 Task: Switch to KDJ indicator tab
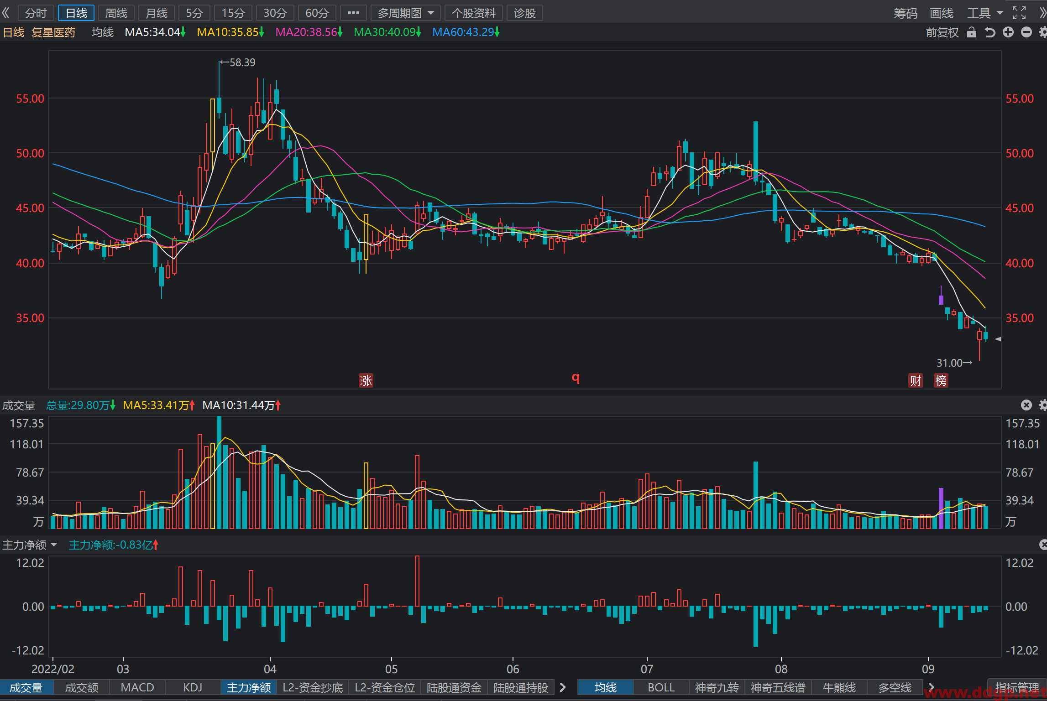click(193, 687)
